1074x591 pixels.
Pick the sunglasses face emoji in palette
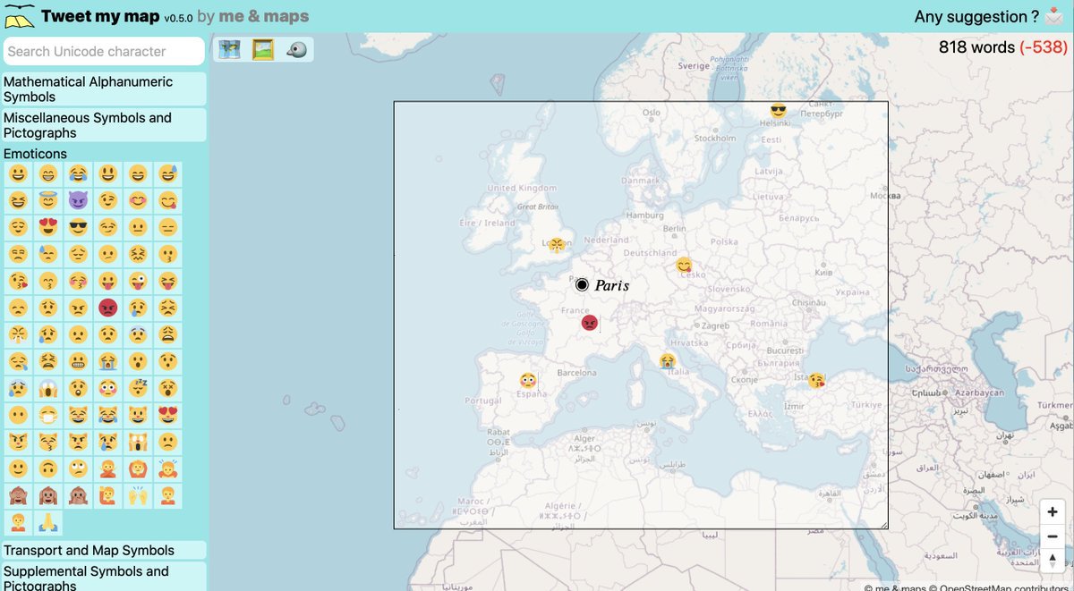click(78, 228)
